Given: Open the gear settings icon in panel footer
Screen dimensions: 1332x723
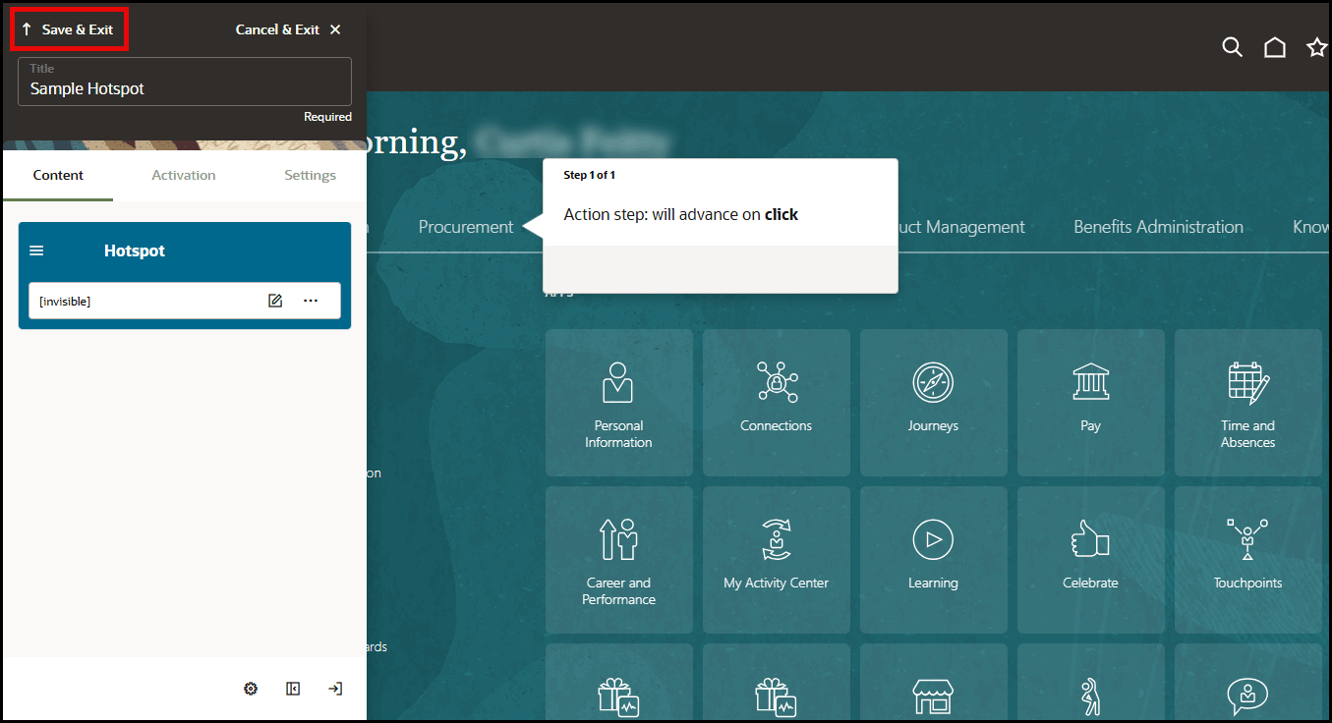Looking at the screenshot, I should pyautogui.click(x=251, y=689).
